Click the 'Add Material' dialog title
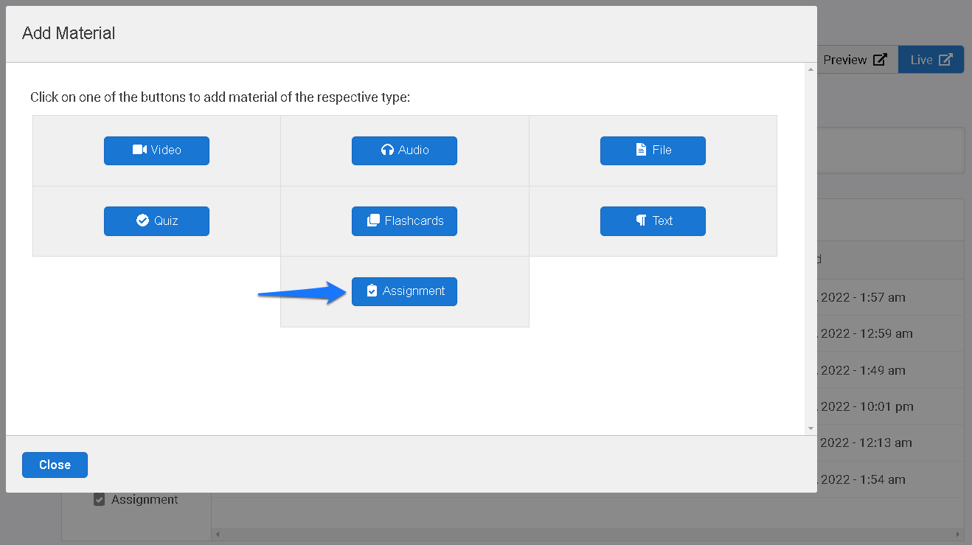Image resolution: width=972 pixels, height=545 pixels. (x=69, y=33)
